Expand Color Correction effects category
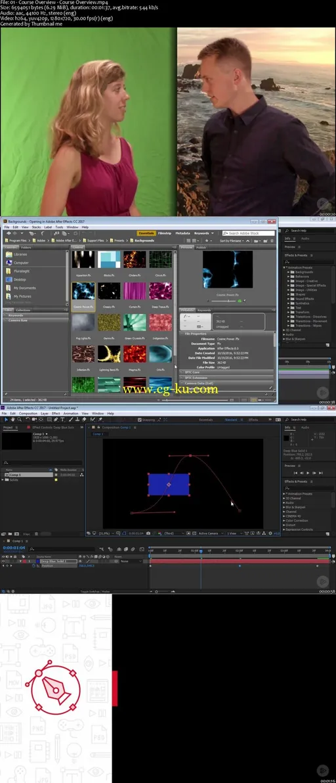This screenshot has height=783, width=336. [x=285, y=520]
